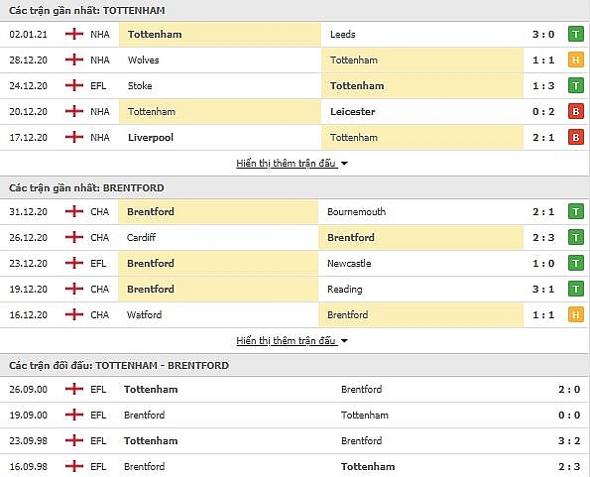Open 26.09.00 Tottenham-Brentford head-to-head match
Image resolution: width=590 pixels, height=477 pixels.
295,390
